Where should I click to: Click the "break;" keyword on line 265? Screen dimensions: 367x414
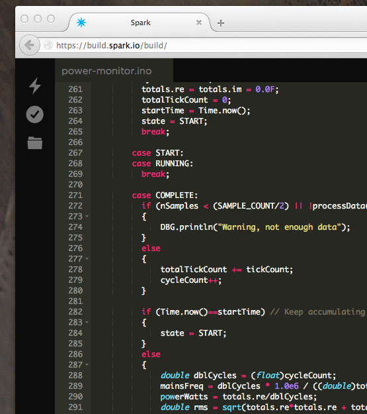(x=155, y=132)
